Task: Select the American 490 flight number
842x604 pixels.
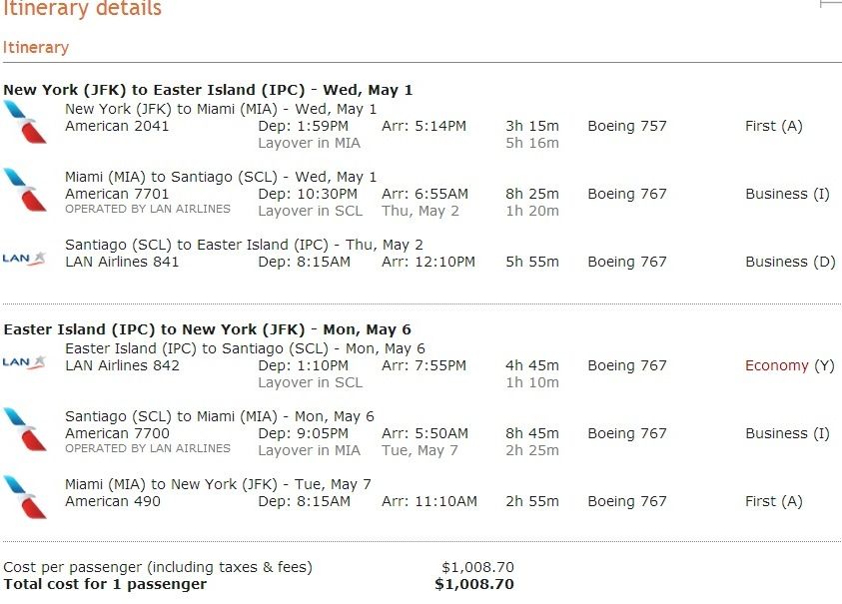Action: [113, 501]
